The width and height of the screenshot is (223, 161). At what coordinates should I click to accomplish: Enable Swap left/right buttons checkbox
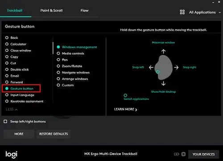click(5, 121)
